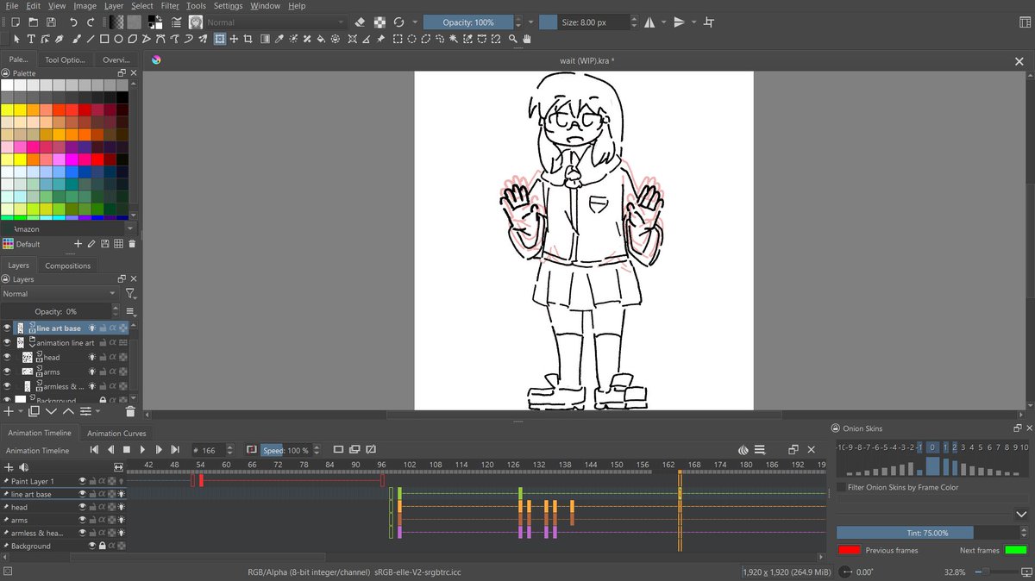Viewport: 1035px width, 581px height.
Task: Select the head row in timeline
Action: tap(63, 507)
